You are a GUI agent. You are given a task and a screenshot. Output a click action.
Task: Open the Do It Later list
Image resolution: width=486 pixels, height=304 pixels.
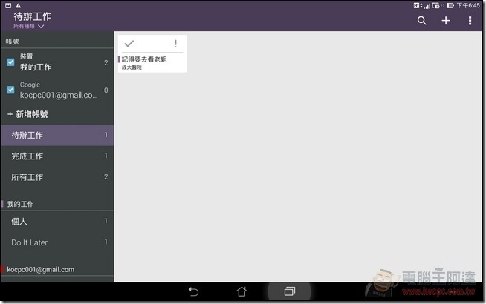coord(57,242)
